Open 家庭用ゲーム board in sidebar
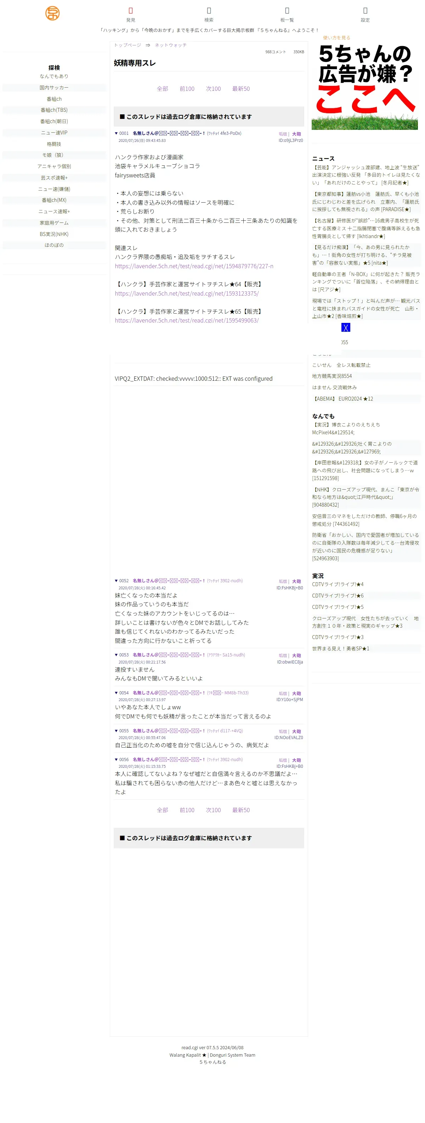 [x=54, y=223]
